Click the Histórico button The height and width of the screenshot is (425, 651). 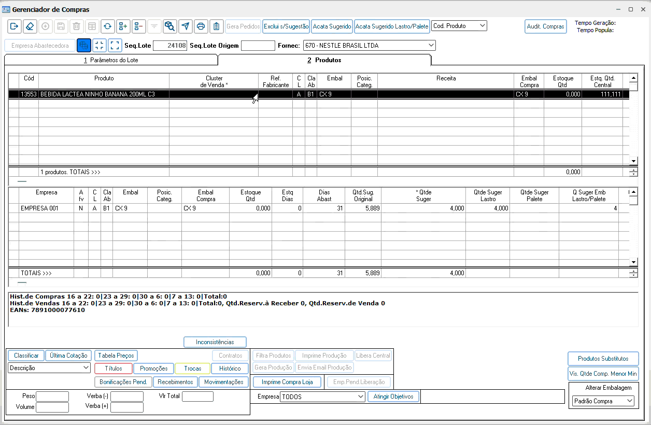(x=230, y=369)
